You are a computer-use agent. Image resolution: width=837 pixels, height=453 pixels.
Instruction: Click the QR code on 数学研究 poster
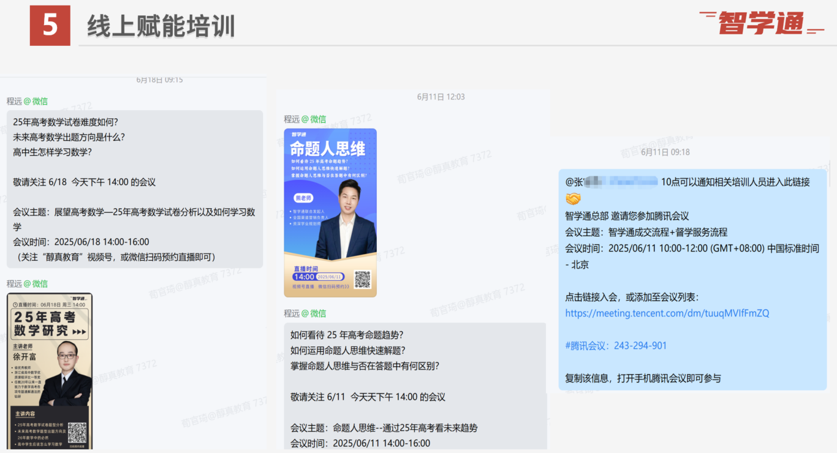[x=77, y=432]
